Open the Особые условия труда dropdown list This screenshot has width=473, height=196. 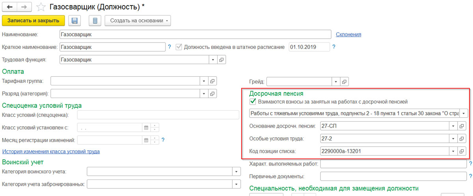coord(453,138)
